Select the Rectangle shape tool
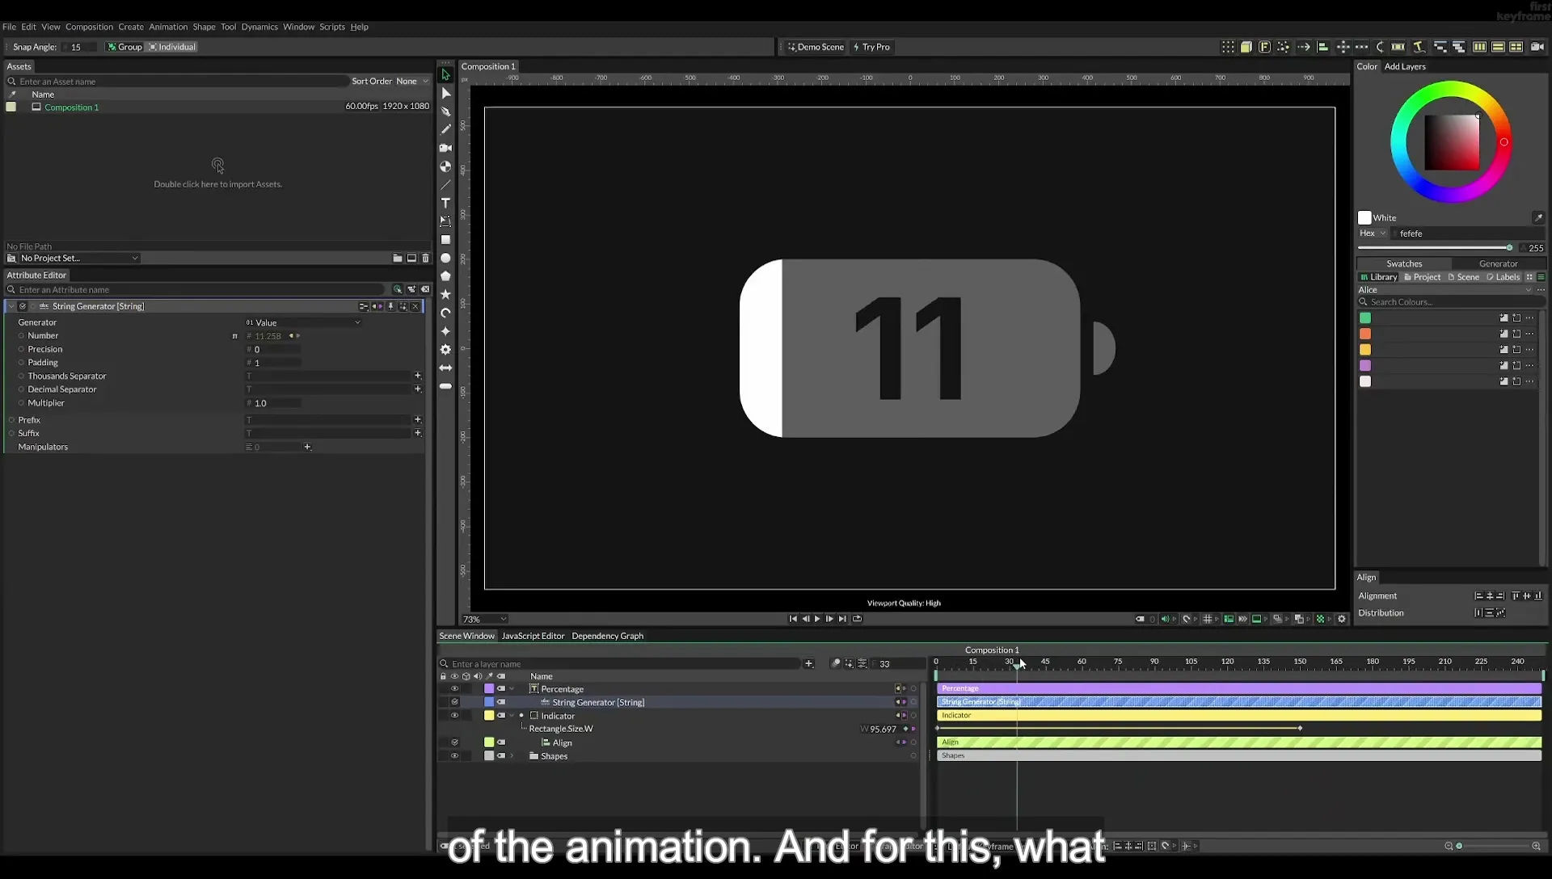Image resolution: width=1552 pixels, height=879 pixels. [445, 239]
